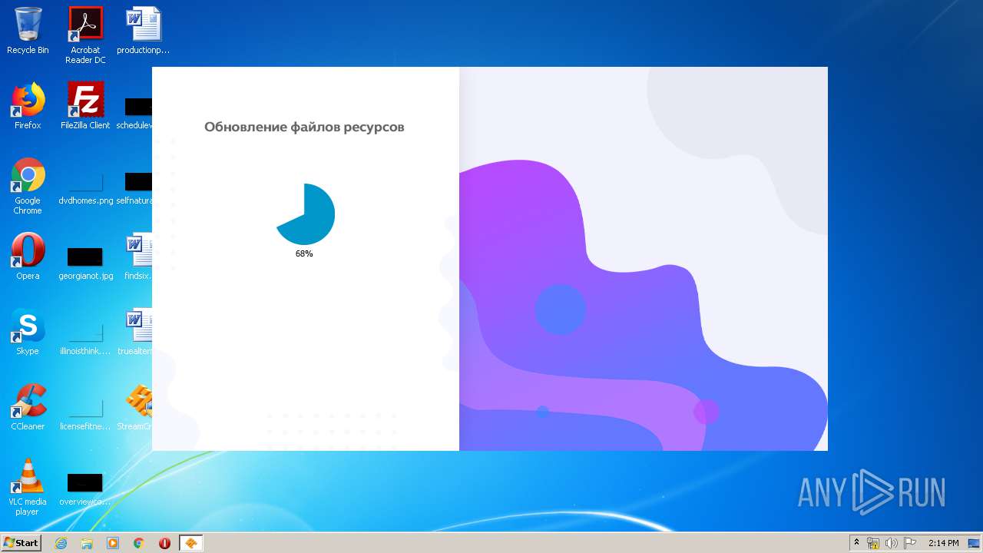Open the Recycle Bin desktop icon
Image resolution: width=983 pixels, height=553 pixels.
point(28,31)
